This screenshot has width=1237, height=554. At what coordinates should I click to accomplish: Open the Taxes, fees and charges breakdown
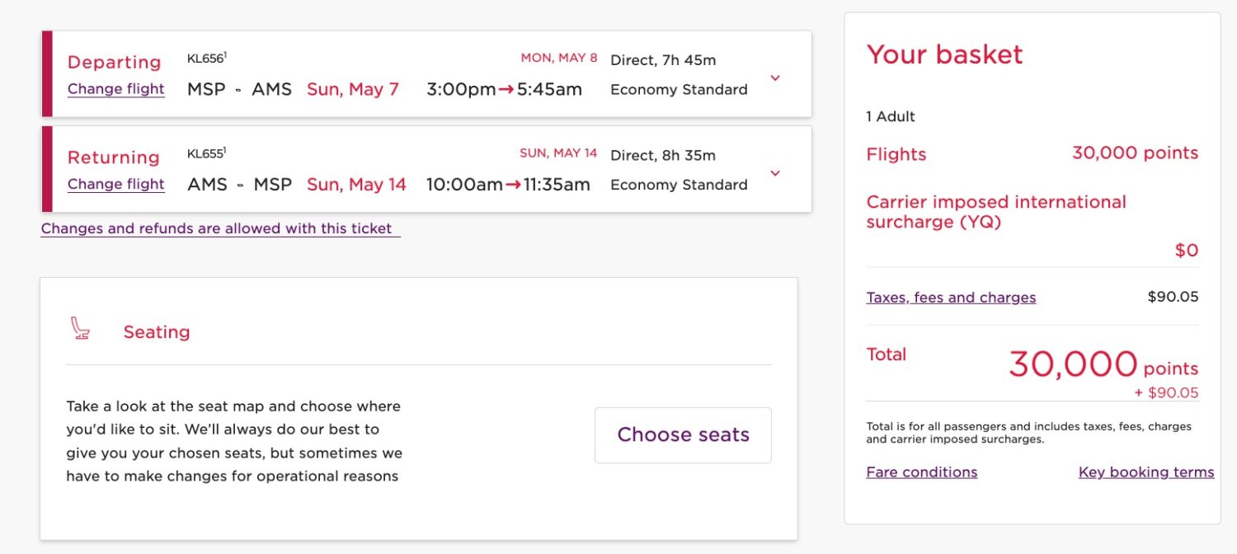point(950,297)
